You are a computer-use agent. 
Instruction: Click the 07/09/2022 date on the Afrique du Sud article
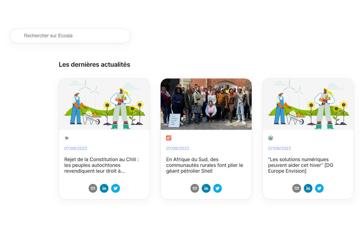coord(177,148)
